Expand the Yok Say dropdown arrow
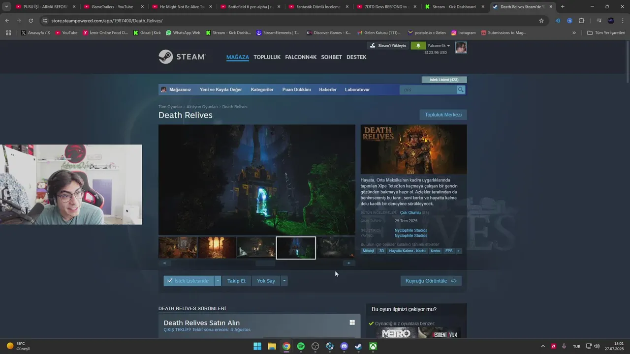Viewport: 630px width, 354px height. [284, 281]
